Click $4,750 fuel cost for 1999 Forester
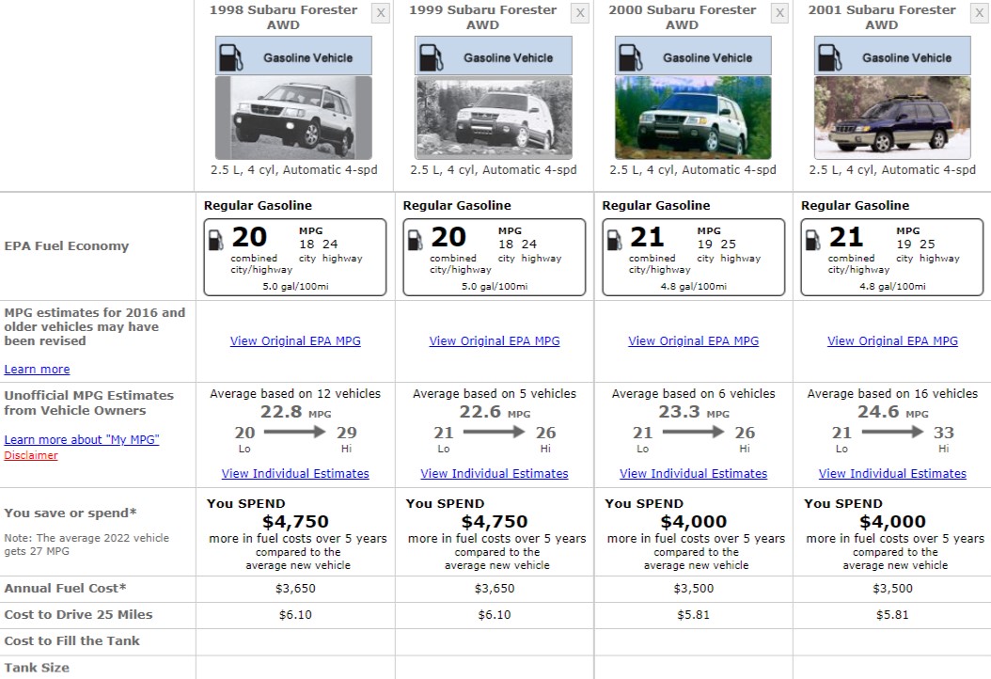This screenshot has width=991, height=679. point(495,522)
